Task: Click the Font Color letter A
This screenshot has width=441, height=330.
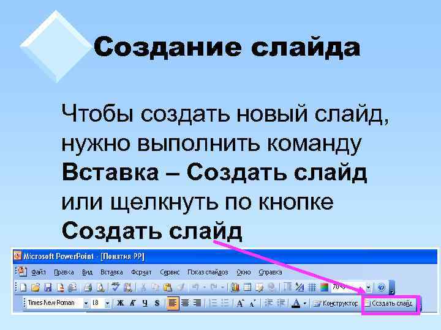Action: coord(296,303)
